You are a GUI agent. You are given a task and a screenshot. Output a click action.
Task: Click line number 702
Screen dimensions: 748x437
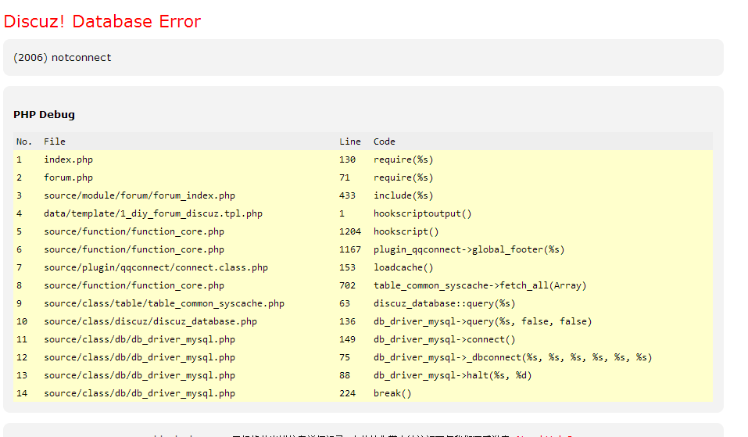(x=347, y=285)
